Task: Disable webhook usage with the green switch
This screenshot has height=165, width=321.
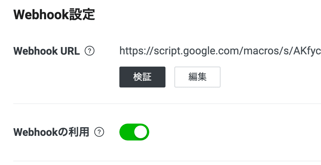Action: pos(134,132)
